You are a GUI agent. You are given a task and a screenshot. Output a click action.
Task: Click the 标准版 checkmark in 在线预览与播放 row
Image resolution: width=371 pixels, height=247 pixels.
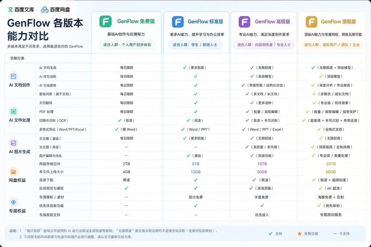coord(196,188)
